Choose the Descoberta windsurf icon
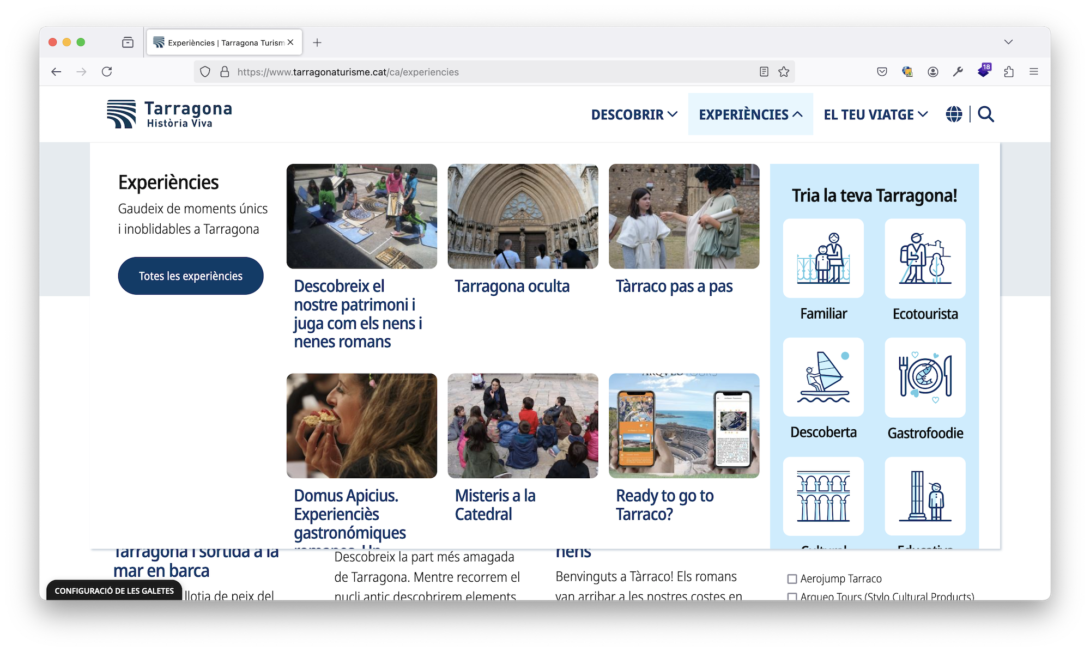The width and height of the screenshot is (1090, 652). click(x=823, y=377)
